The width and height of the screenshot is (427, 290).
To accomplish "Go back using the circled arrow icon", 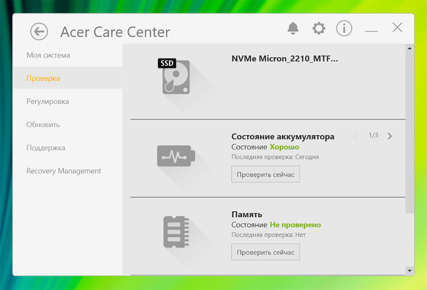I will (39, 32).
